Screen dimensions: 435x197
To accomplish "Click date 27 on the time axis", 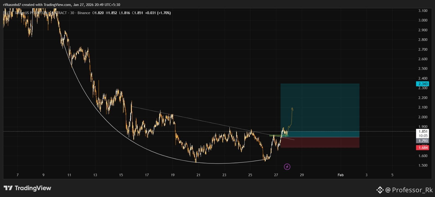I will click(x=276, y=175).
